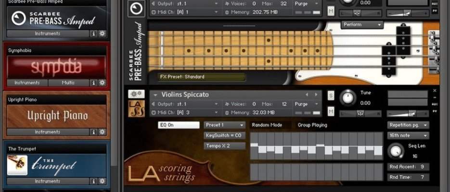Click FX Preset: Standard field
This screenshot has width=450, height=192.
[x=202, y=77]
